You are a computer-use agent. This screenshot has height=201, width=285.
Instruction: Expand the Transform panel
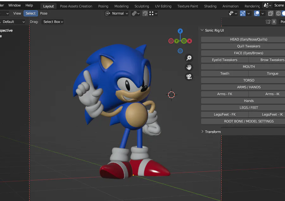tap(202, 132)
